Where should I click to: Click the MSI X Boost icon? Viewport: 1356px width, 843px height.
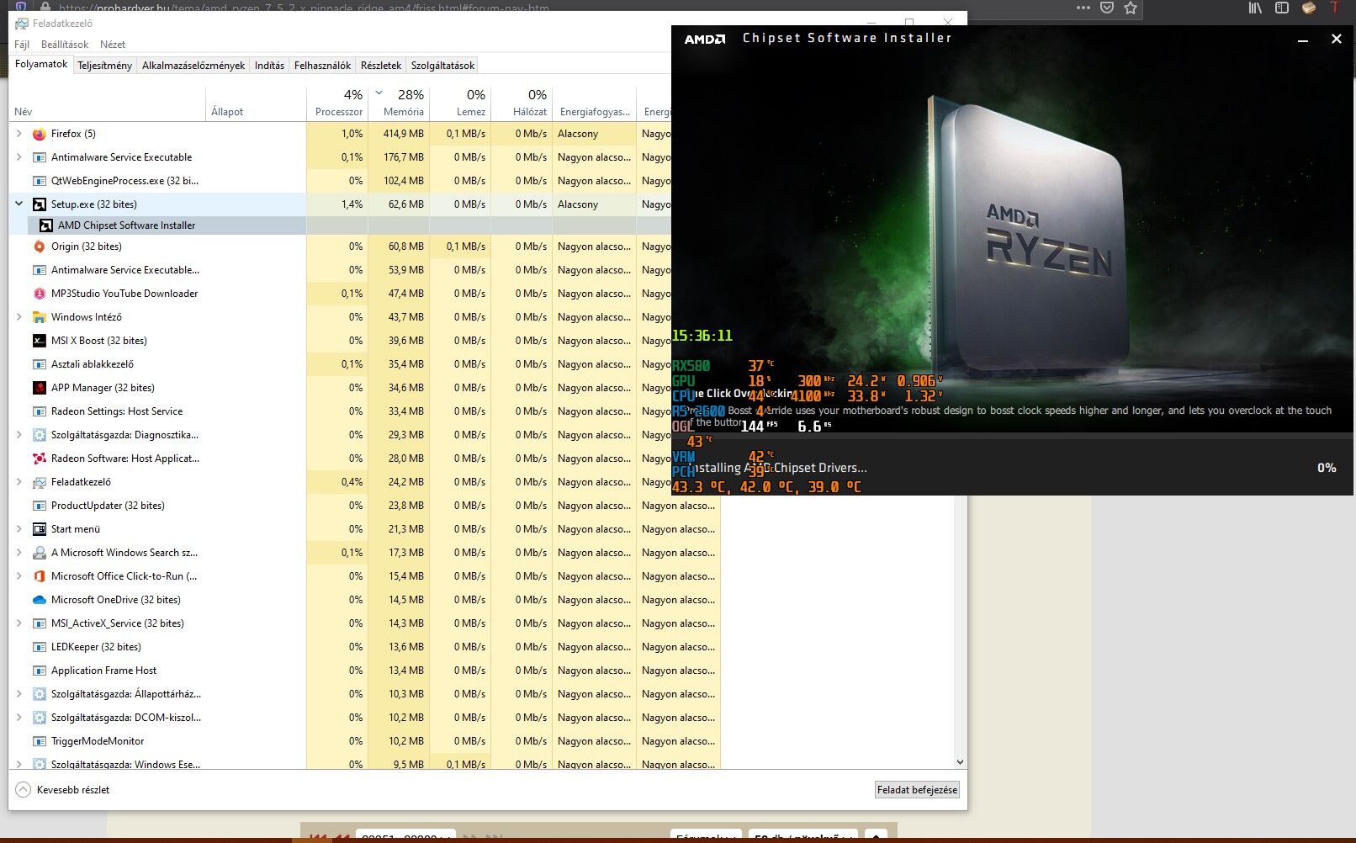39,341
